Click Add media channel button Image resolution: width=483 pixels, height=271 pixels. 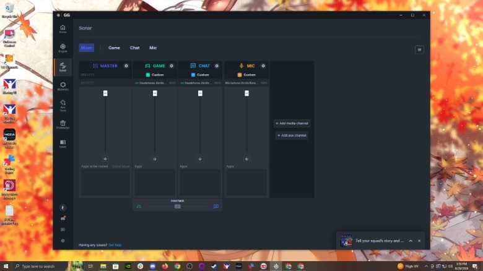click(292, 123)
